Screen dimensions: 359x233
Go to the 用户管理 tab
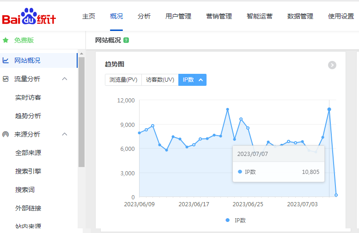coord(178,16)
